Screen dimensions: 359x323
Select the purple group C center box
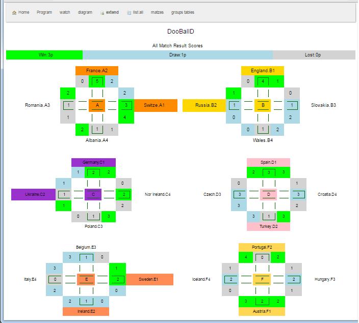pyautogui.click(x=93, y=194)
